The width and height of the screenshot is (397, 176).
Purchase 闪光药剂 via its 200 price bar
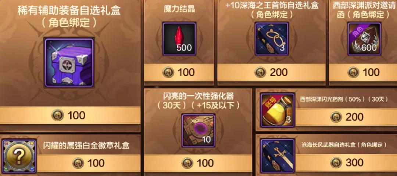point(346,117)
